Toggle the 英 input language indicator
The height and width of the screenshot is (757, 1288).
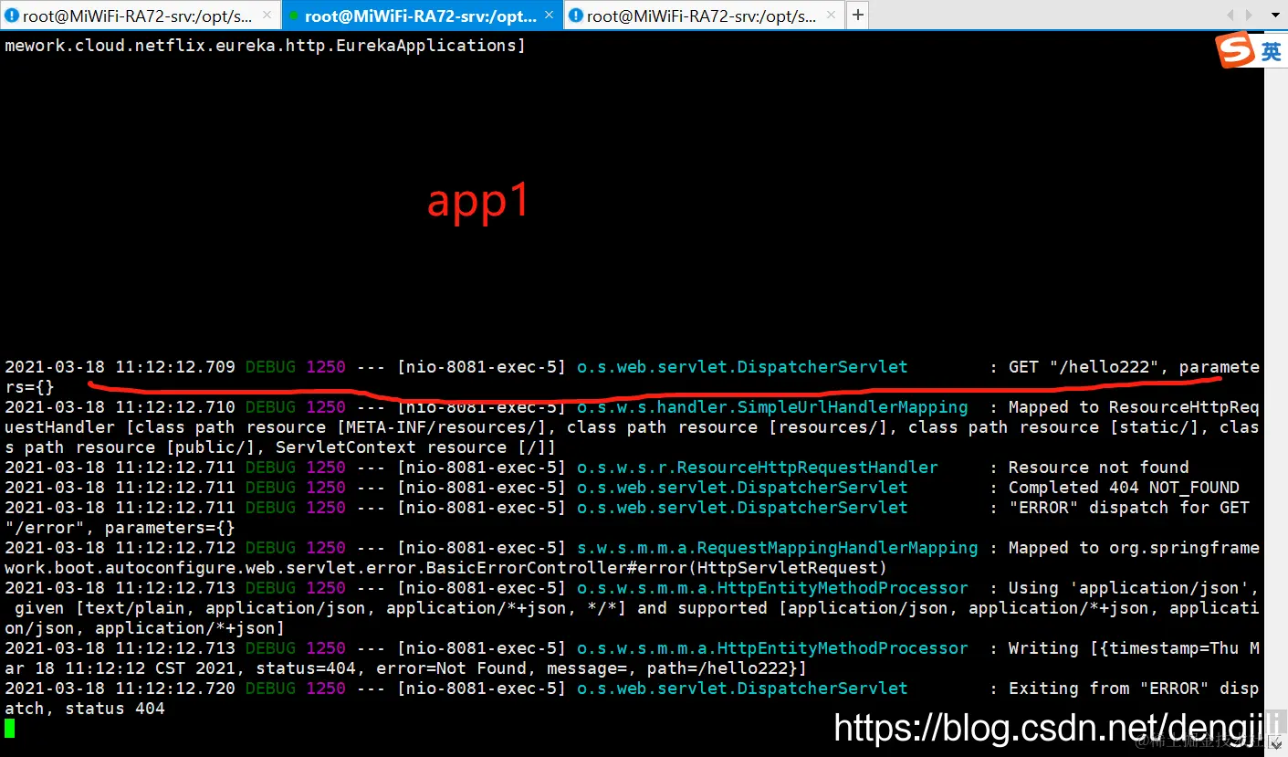(1272, 52)
